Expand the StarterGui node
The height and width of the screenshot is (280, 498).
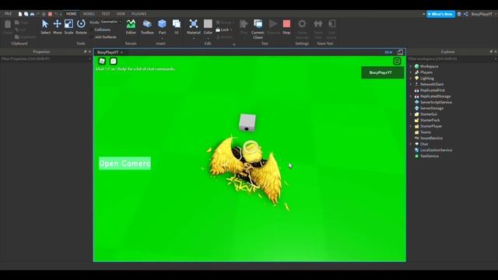pyautogui.click(x=411, y=114)
